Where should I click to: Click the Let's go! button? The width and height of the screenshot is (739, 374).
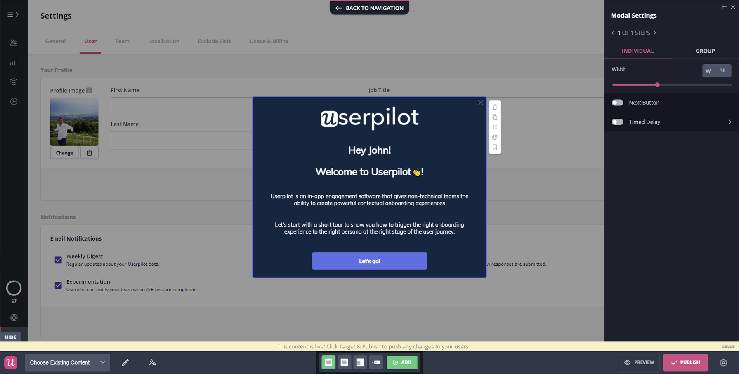(x=369, y=261)
